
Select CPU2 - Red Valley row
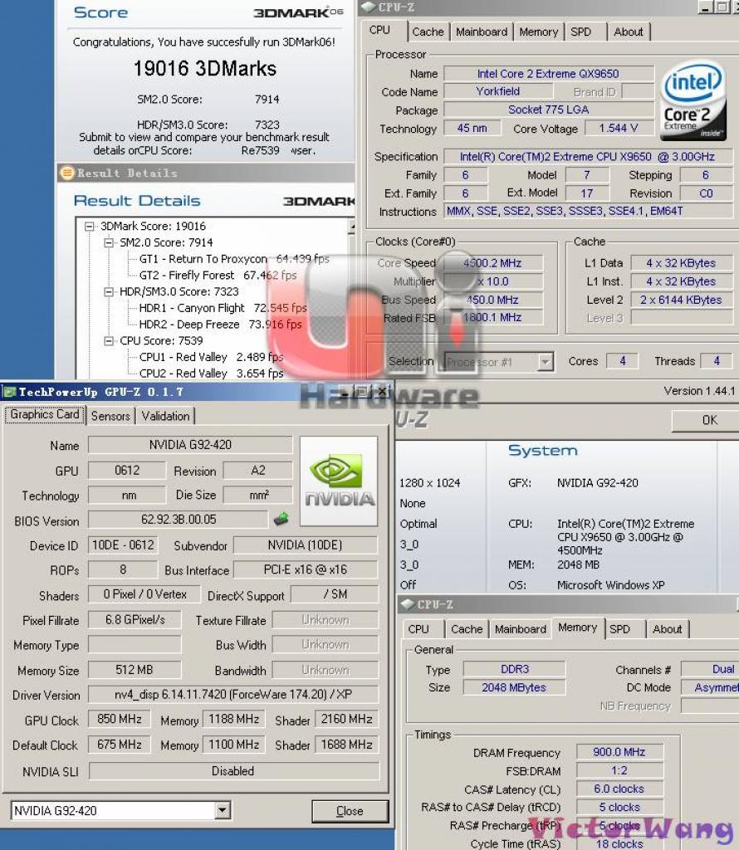tap(212, 374)
